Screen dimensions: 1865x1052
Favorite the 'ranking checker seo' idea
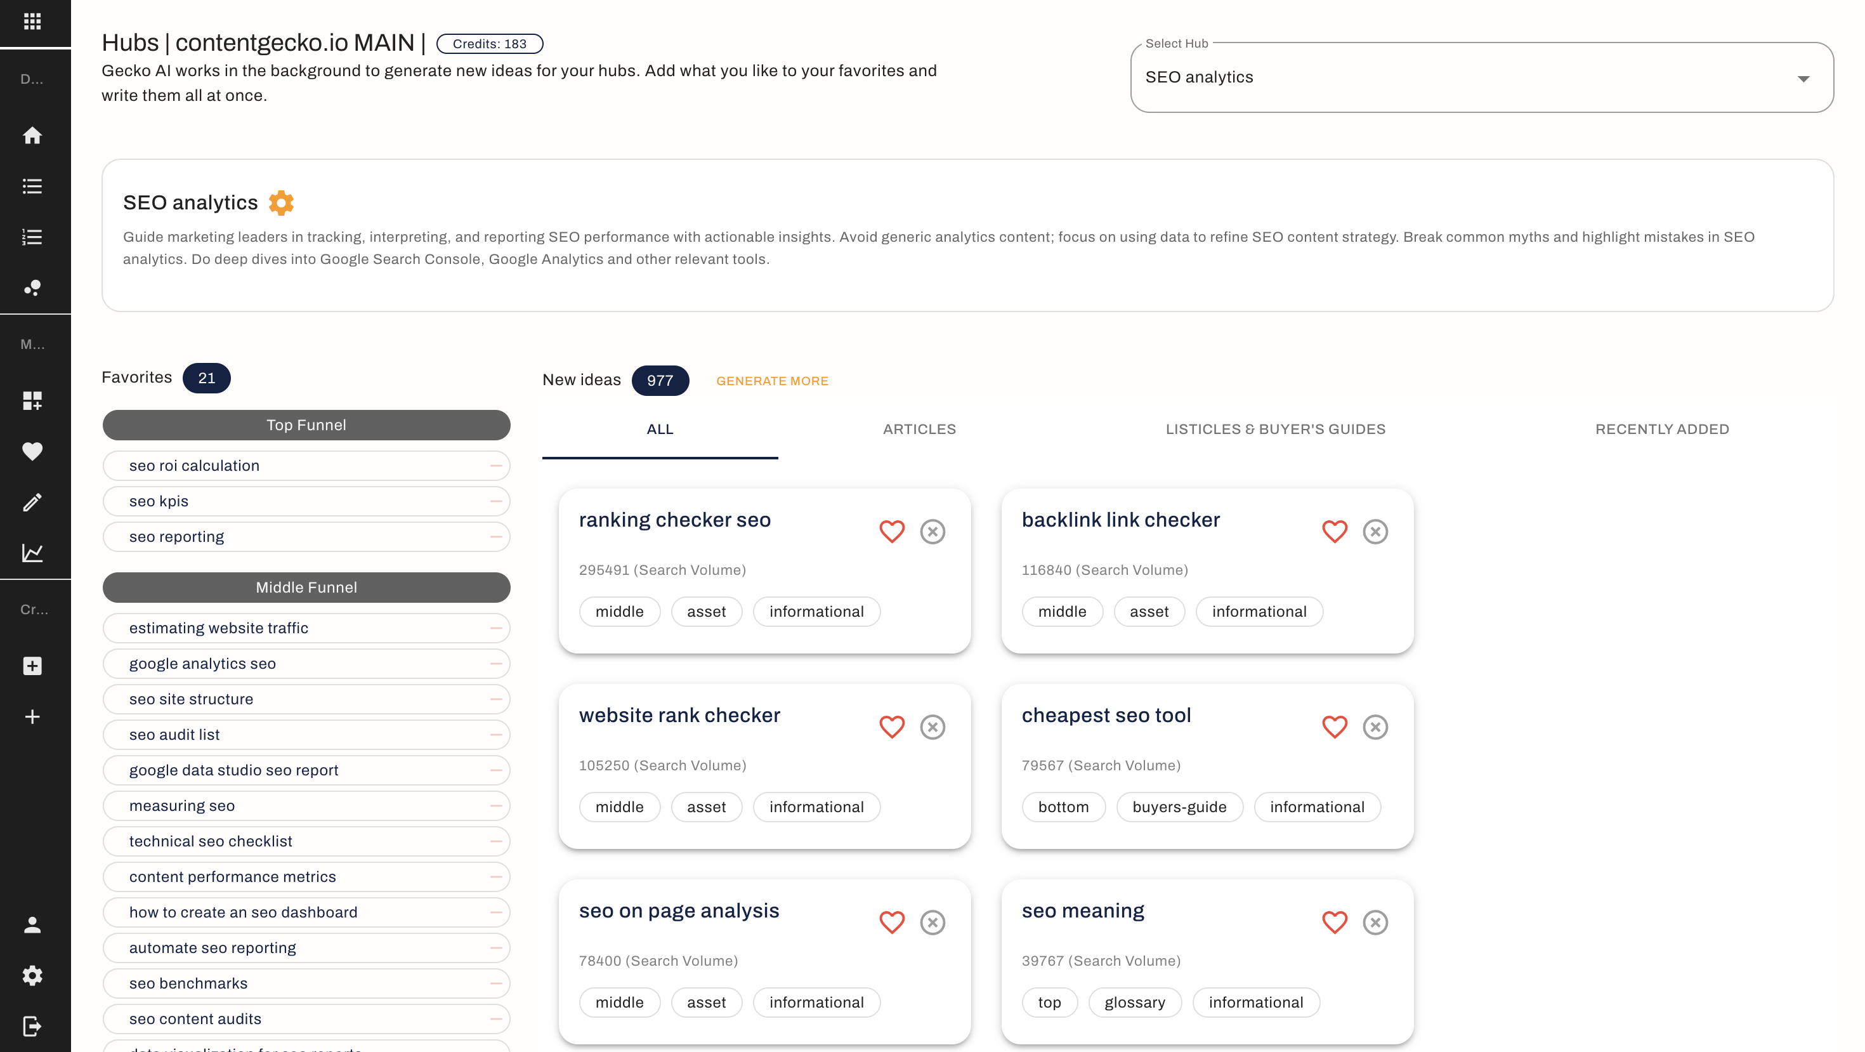click(x=891, y=532)
